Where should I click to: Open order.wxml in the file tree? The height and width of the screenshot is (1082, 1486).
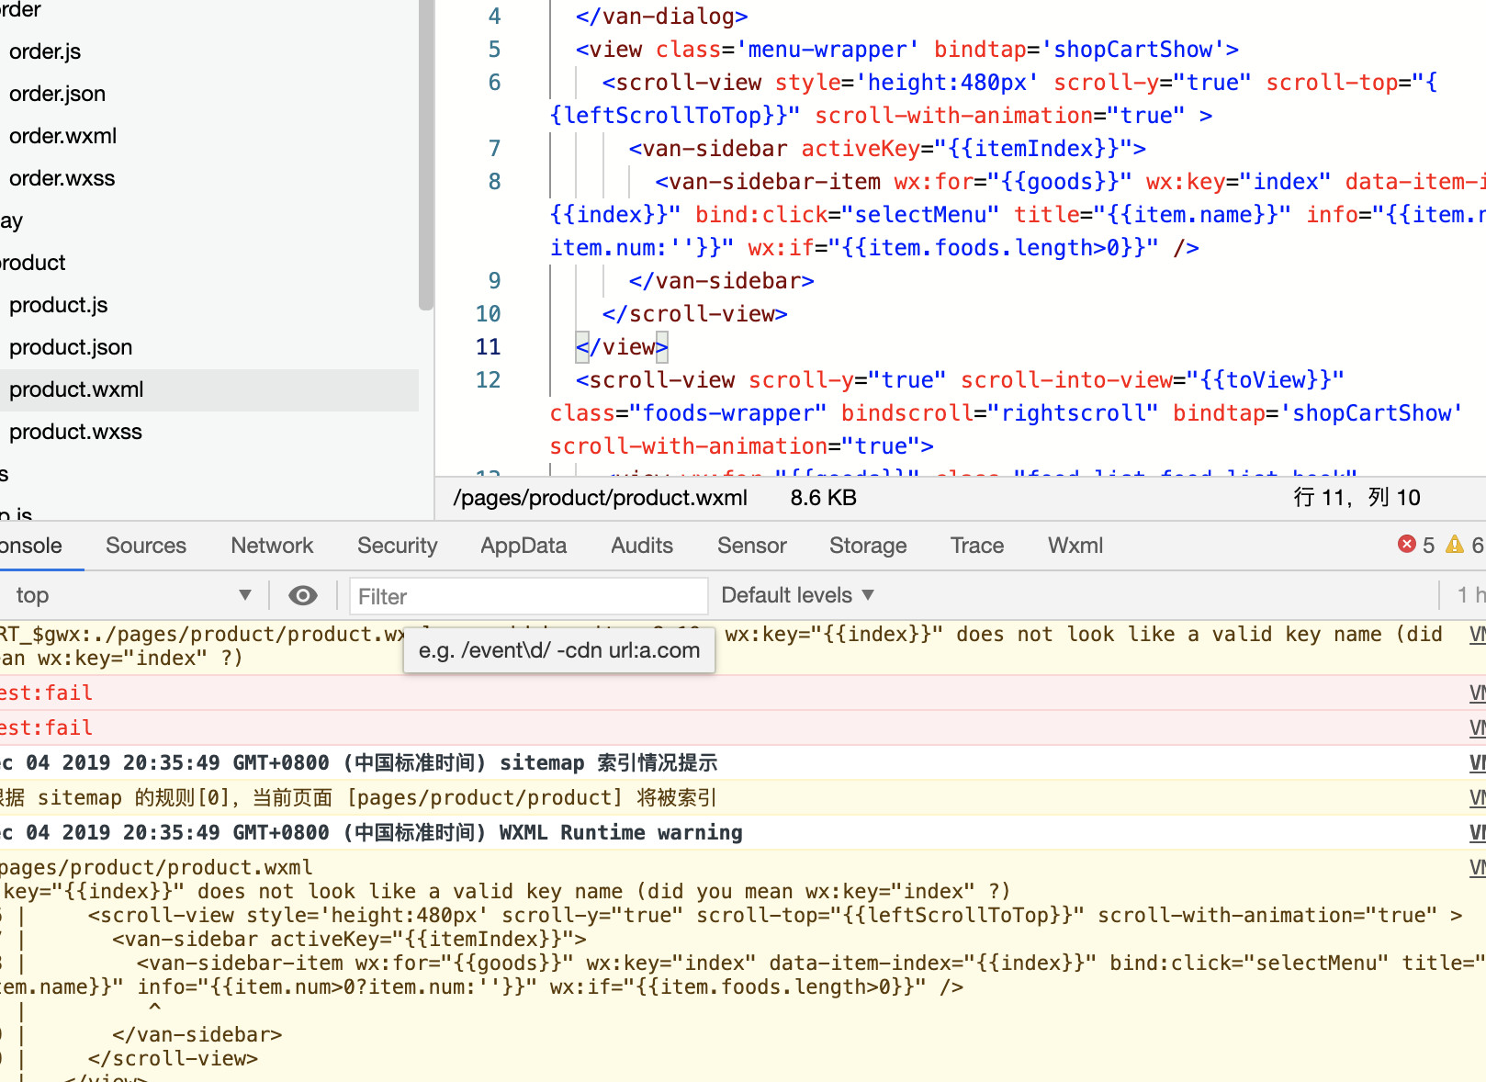click(62, 136)
